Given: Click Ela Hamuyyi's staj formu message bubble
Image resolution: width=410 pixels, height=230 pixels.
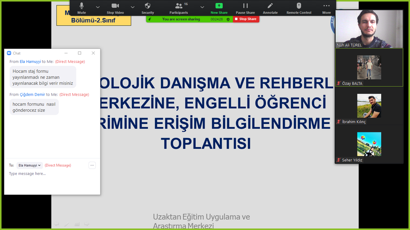Looking at the screenshot, I should 43,77.
